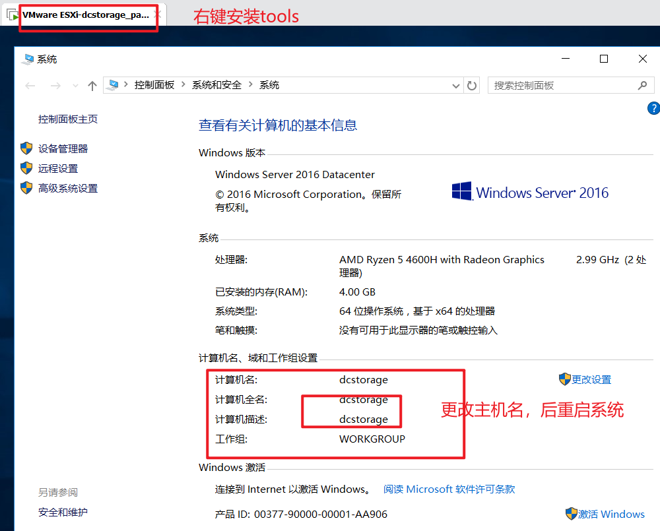Expand chevron after computer icon in address bar
660x531 pixels.
coord(126,84)
